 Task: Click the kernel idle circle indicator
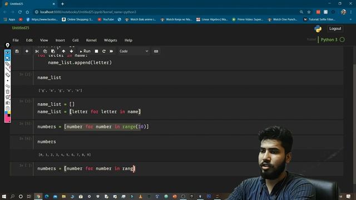[x=342, y=39]
